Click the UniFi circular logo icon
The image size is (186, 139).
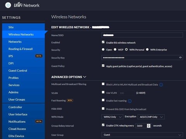(x=8, y=5)
